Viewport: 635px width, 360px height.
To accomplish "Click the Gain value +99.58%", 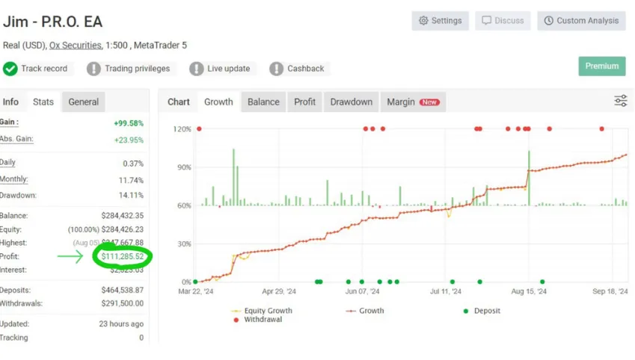I will click(129, 123).
